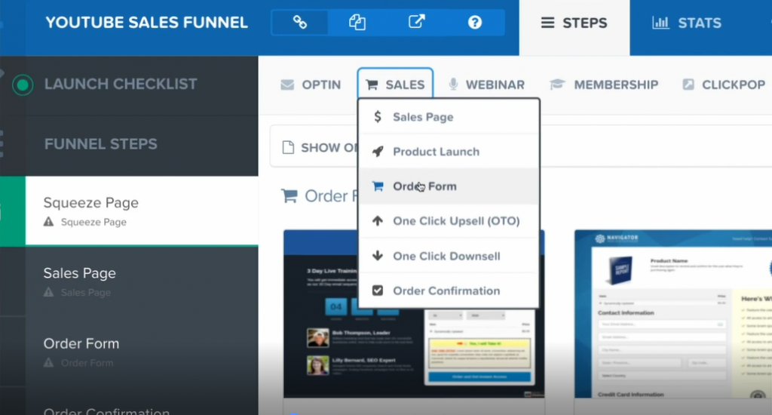Select the MEMBERSHIP template category
772x415 pixels.
pos(604,85)
